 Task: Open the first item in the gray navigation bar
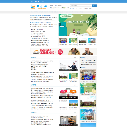(x=32, y=12)
